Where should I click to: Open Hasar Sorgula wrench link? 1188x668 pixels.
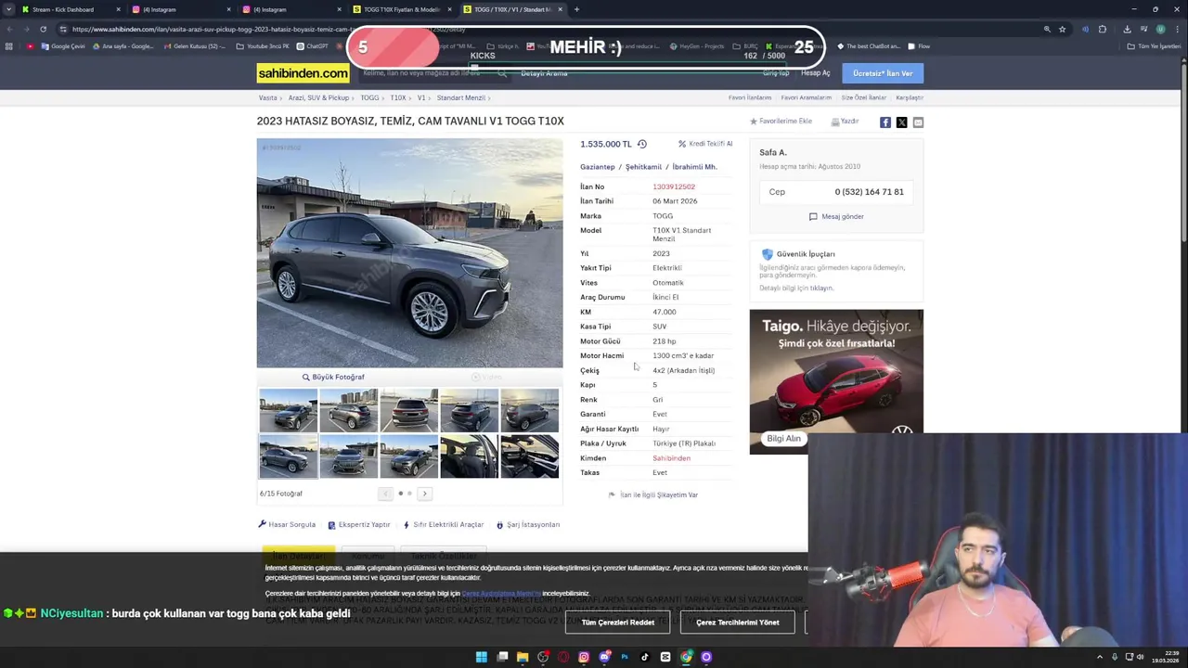tap(287, 525)
